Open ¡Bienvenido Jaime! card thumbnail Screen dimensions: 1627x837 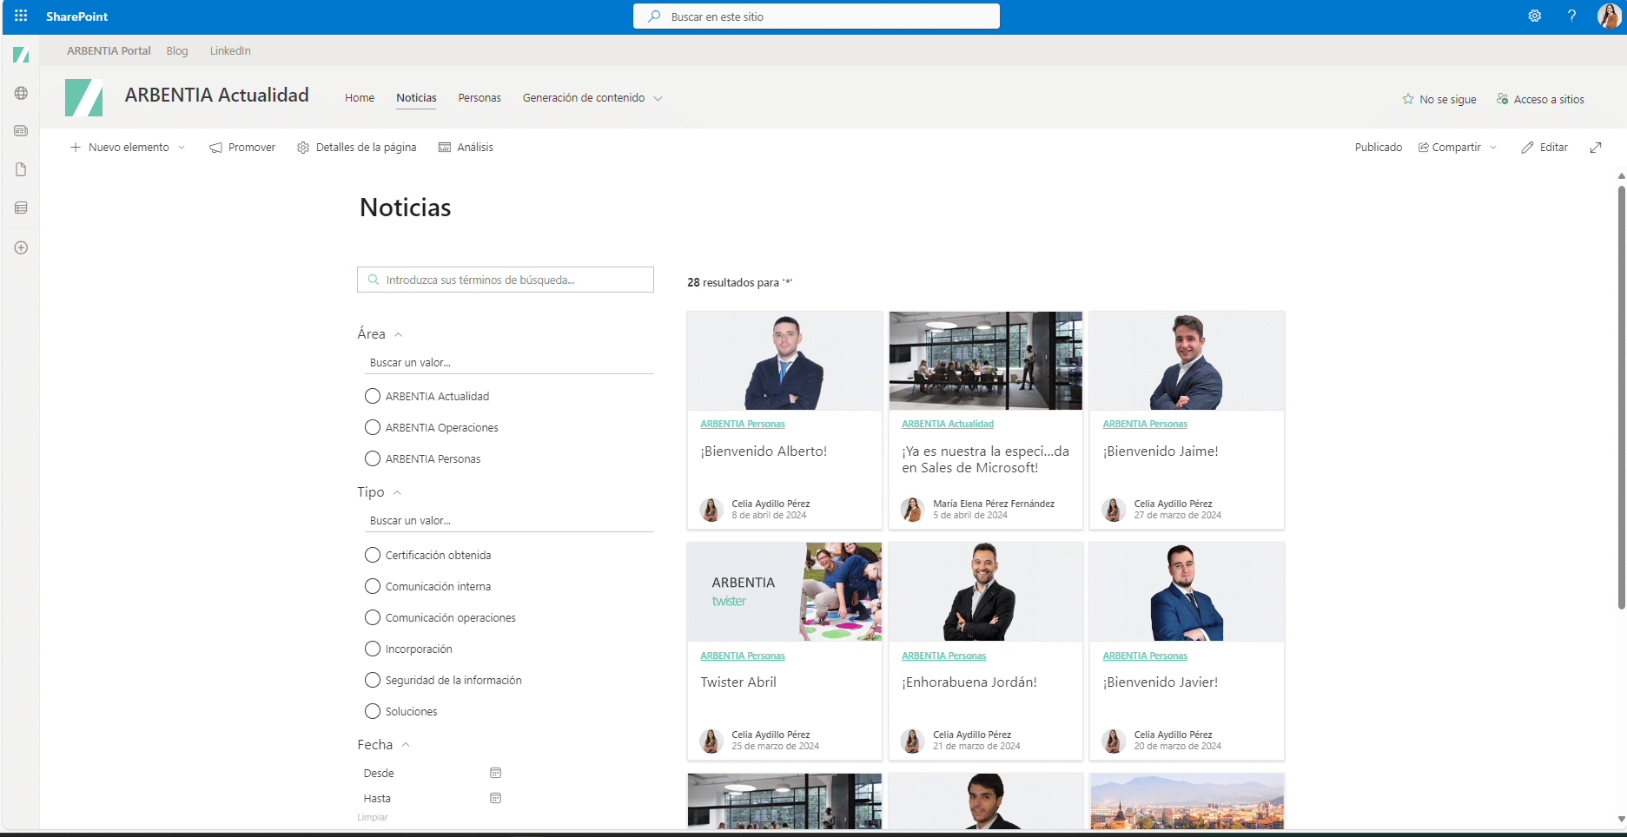pyautogui.click(x=1187, y=361)
